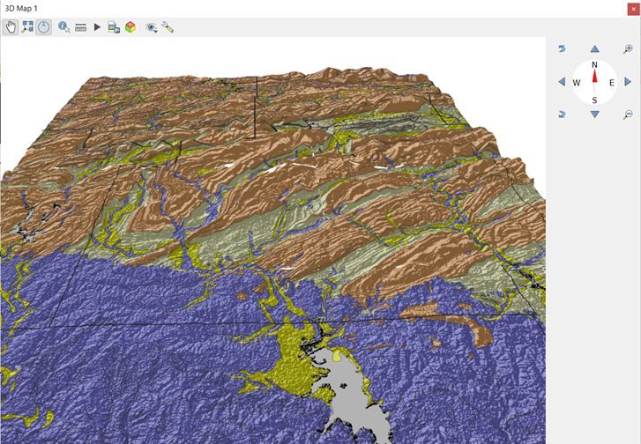The height and width of the screenshot is (444, 641).
Task: Pan view right with east arrow
Action: point(628,82)
